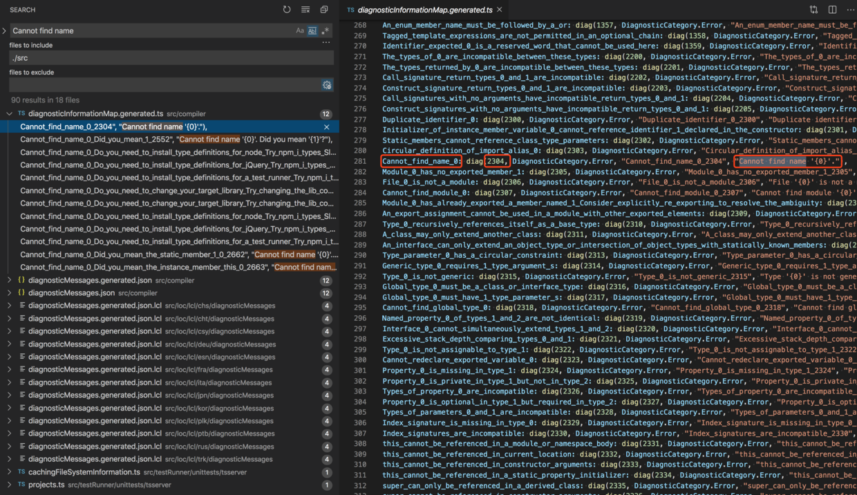The image size is (857, 495).
Task: Toggle Match Whole Word option
Action: click(312, 30)
